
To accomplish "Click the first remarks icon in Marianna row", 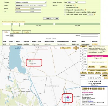I will (x=93, y=44).
